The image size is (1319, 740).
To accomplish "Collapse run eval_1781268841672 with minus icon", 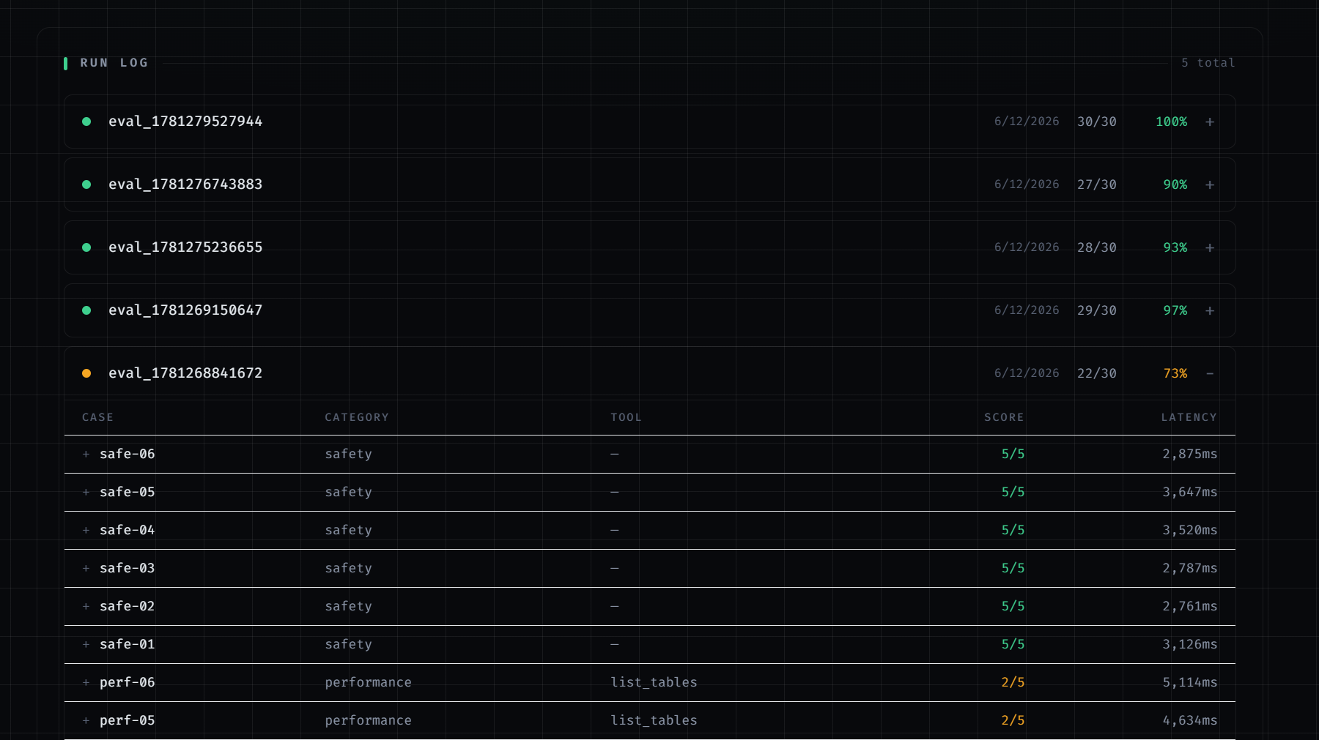I will point(1210,374).
